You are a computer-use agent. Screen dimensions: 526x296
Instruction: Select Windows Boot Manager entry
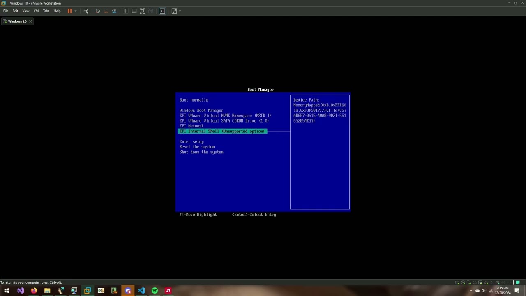click(201, 110)
